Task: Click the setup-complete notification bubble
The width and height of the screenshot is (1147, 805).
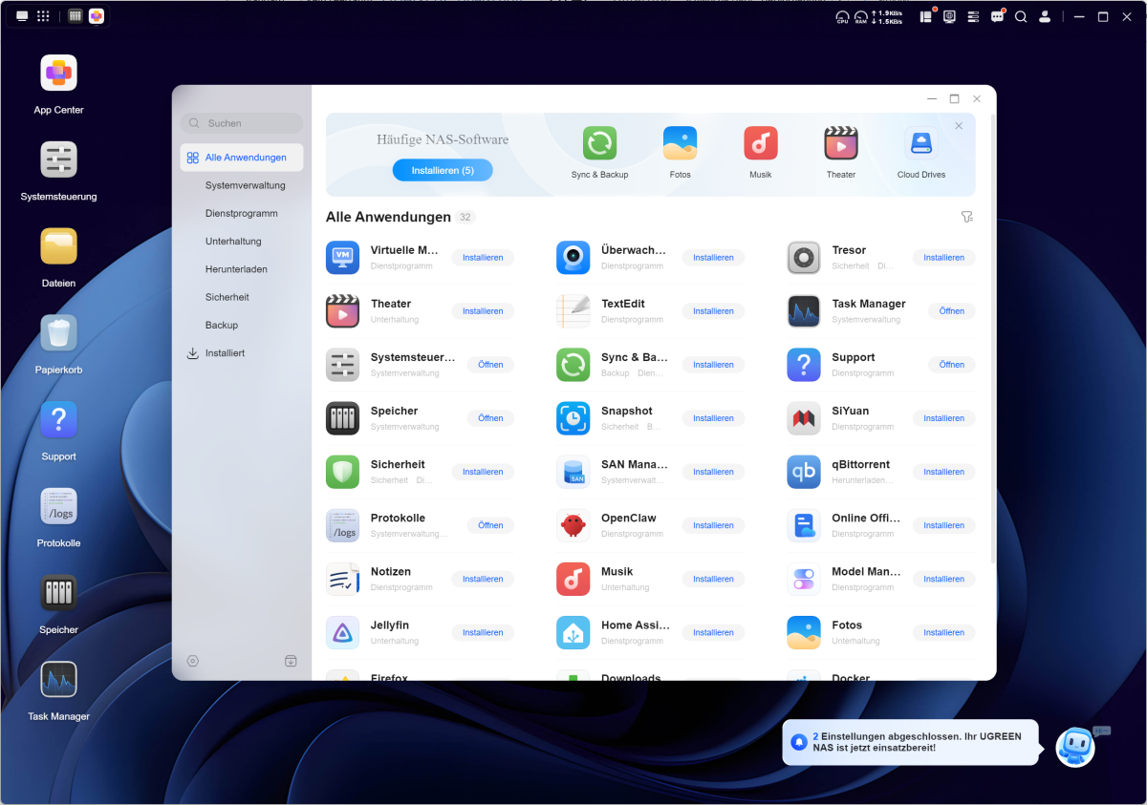Action: pos(910,742)
